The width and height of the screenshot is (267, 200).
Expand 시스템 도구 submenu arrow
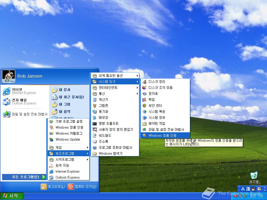tap(137, 82)
